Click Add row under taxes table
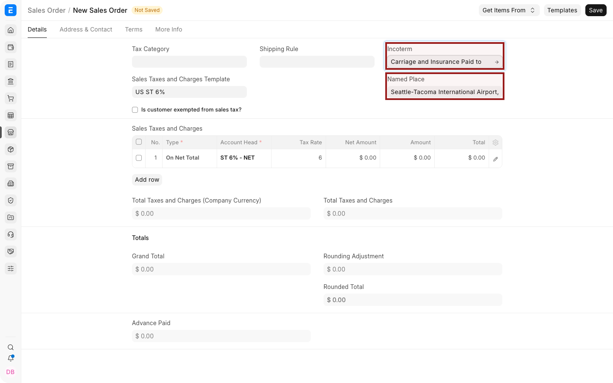 pos(147,180)
